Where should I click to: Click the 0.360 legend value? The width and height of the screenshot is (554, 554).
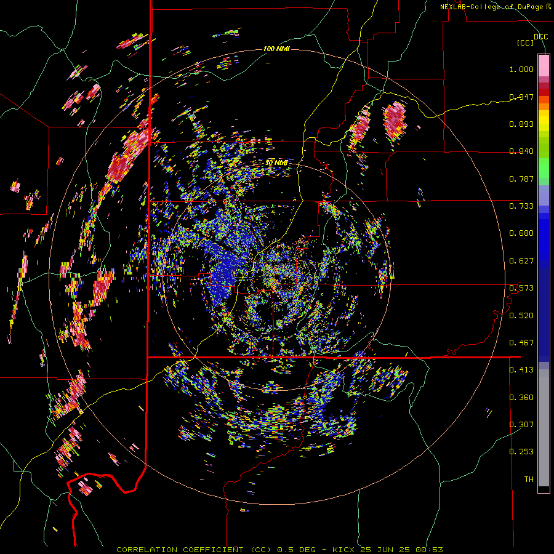coord(521,398)
